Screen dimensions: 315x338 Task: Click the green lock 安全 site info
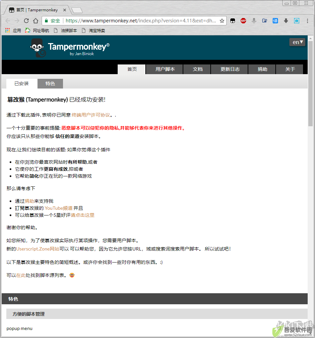coord(53,21)
